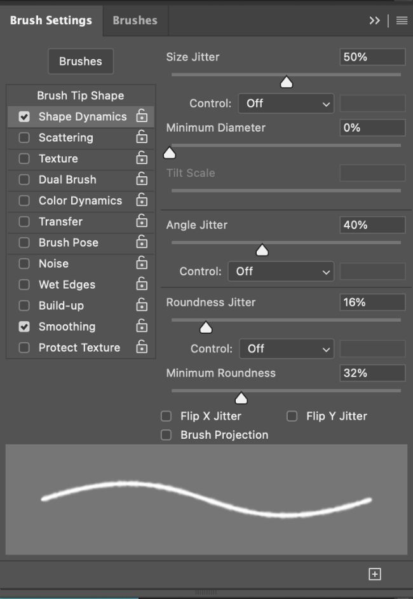Click the create new brush icon
Viewport: 413px width, 599px height.
pos(375,574)
